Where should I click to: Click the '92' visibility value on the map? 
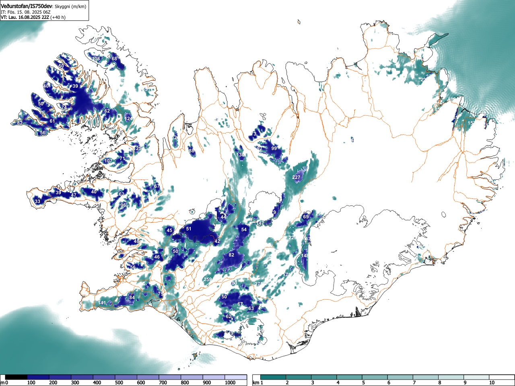260,148
